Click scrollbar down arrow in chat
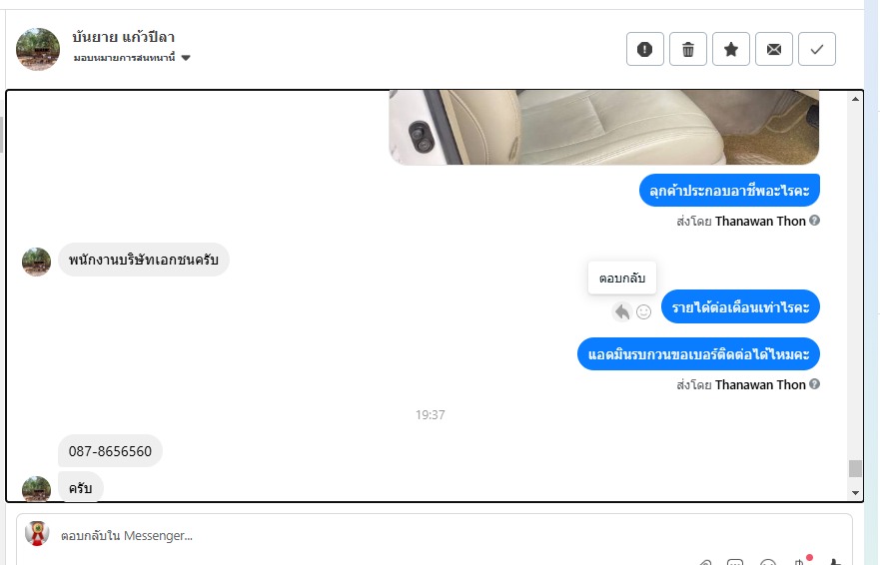880x565 pixels. click(855, 492)
